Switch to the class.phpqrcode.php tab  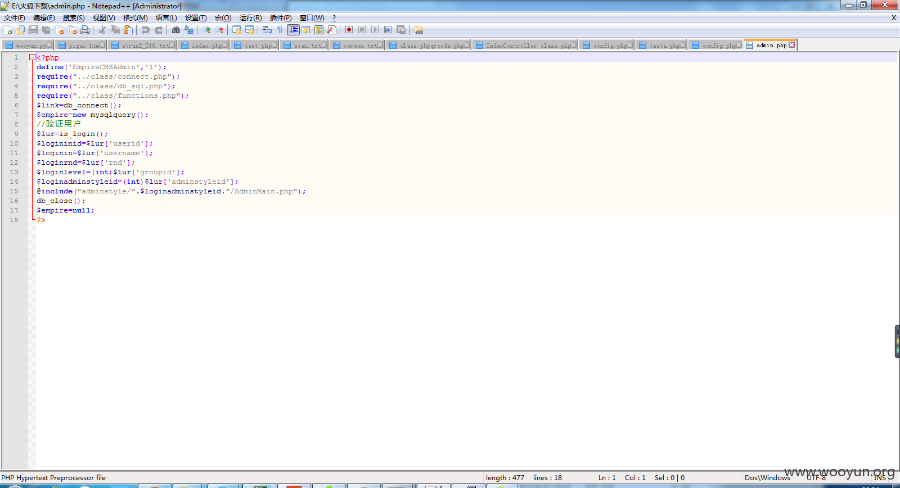429,46
